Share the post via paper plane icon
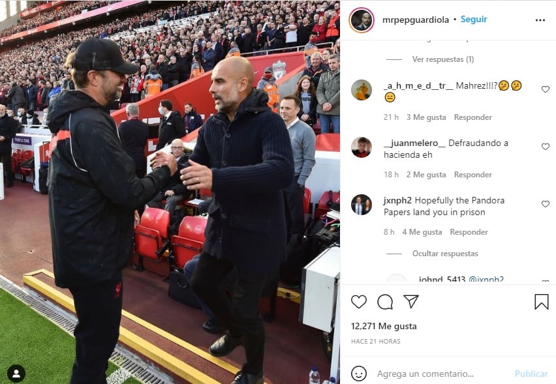This screenshot has height=384, width=556. [411, 301]
